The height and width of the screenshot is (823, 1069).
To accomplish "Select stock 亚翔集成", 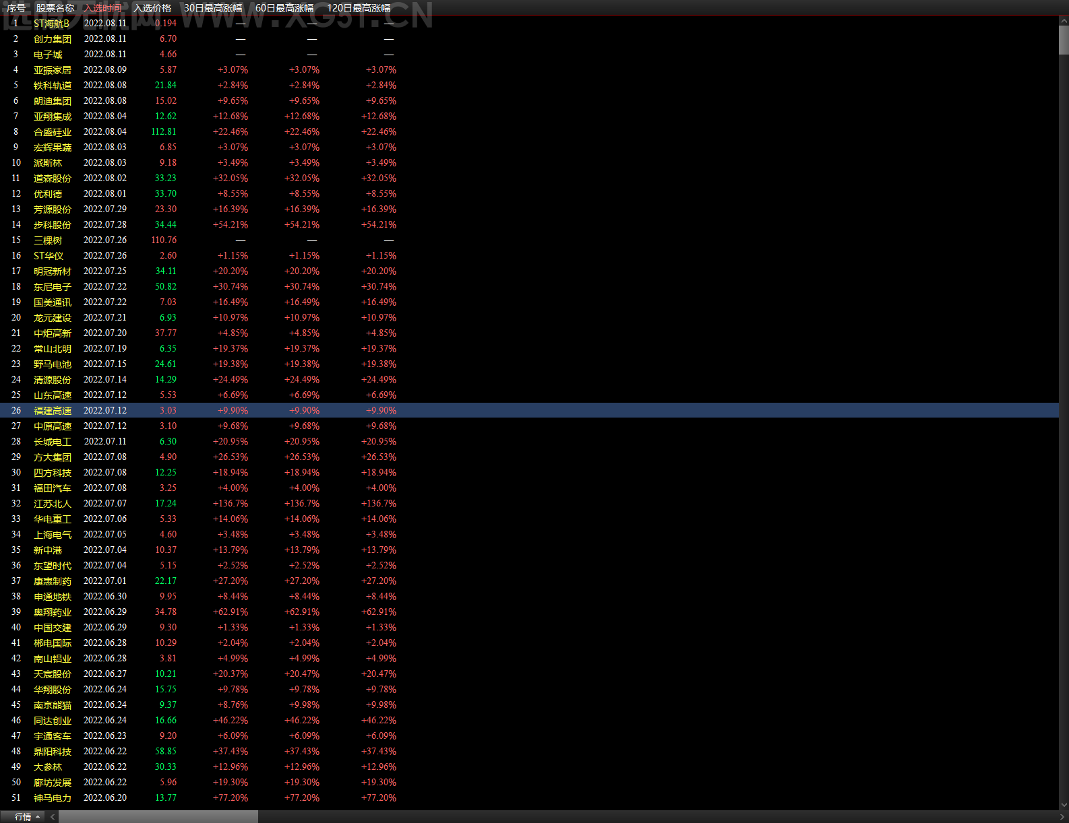I will pos(53,117).
